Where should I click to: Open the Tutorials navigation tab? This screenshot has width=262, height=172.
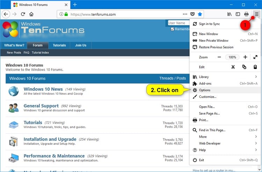[59, 45]
